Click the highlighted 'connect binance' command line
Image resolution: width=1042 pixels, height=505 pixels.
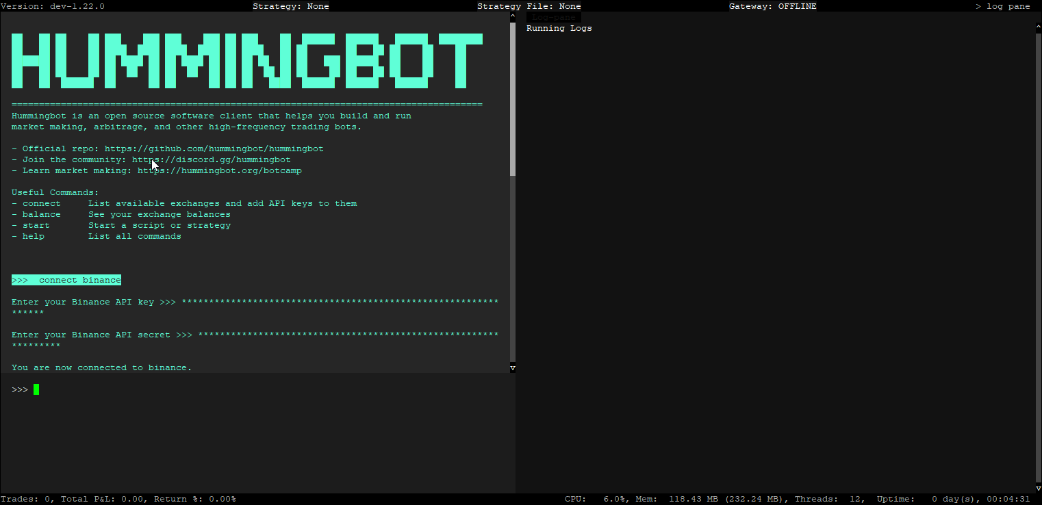pos(66,280)
